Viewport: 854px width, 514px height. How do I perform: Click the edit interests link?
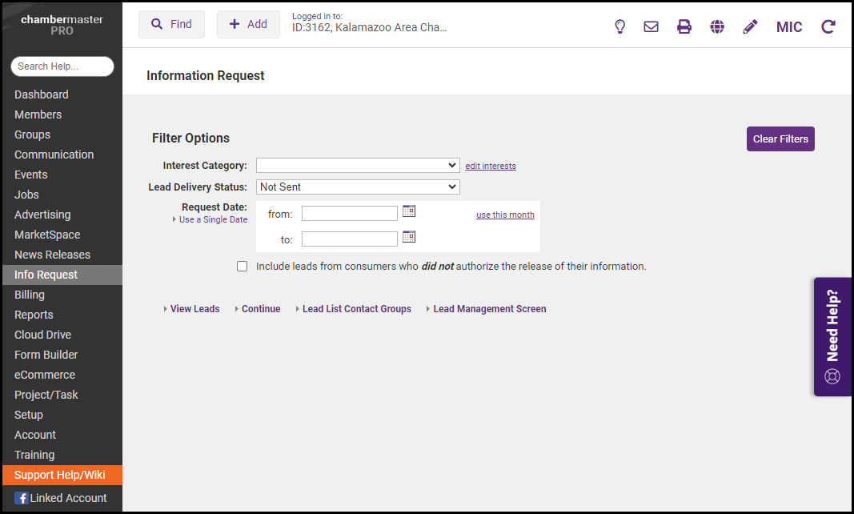click(x=491, y=166)
